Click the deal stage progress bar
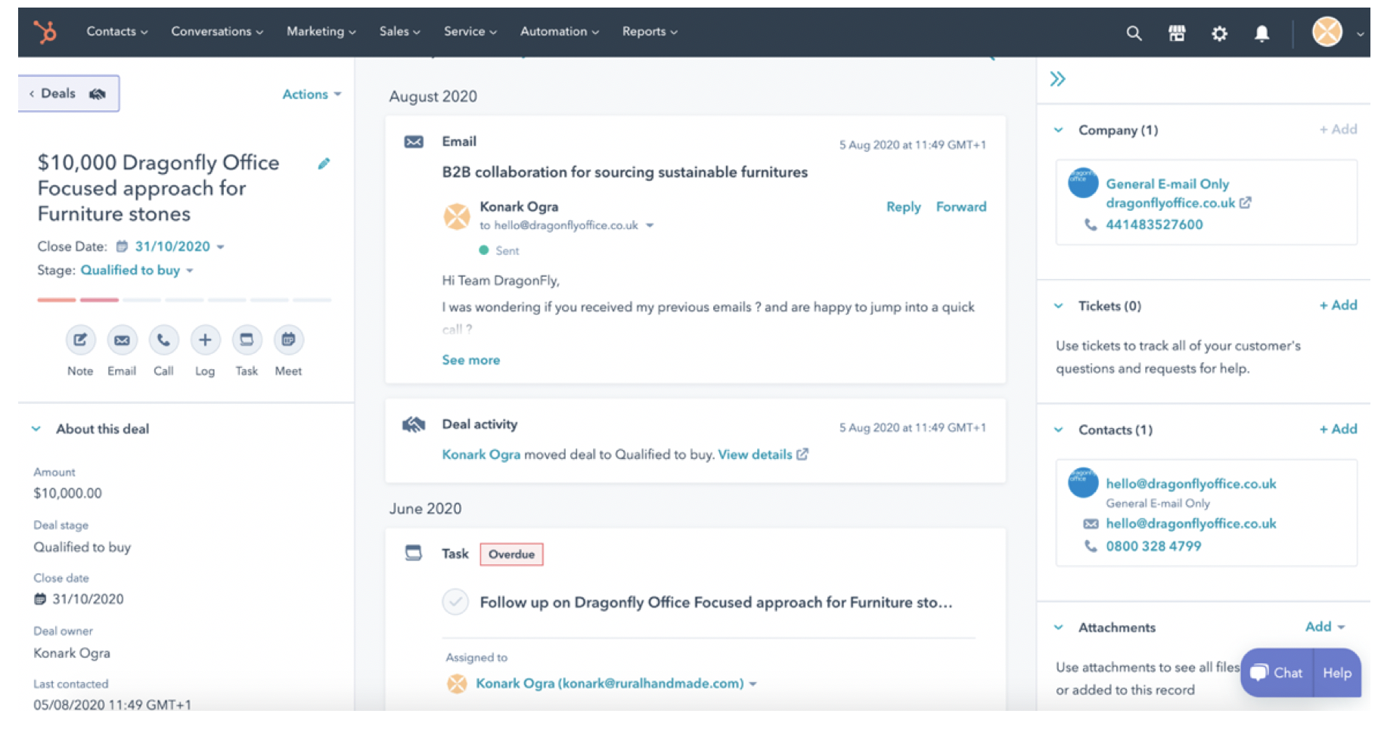Image resolution: width=1381 pixels, height=729 pixels. tap(185, 300)
